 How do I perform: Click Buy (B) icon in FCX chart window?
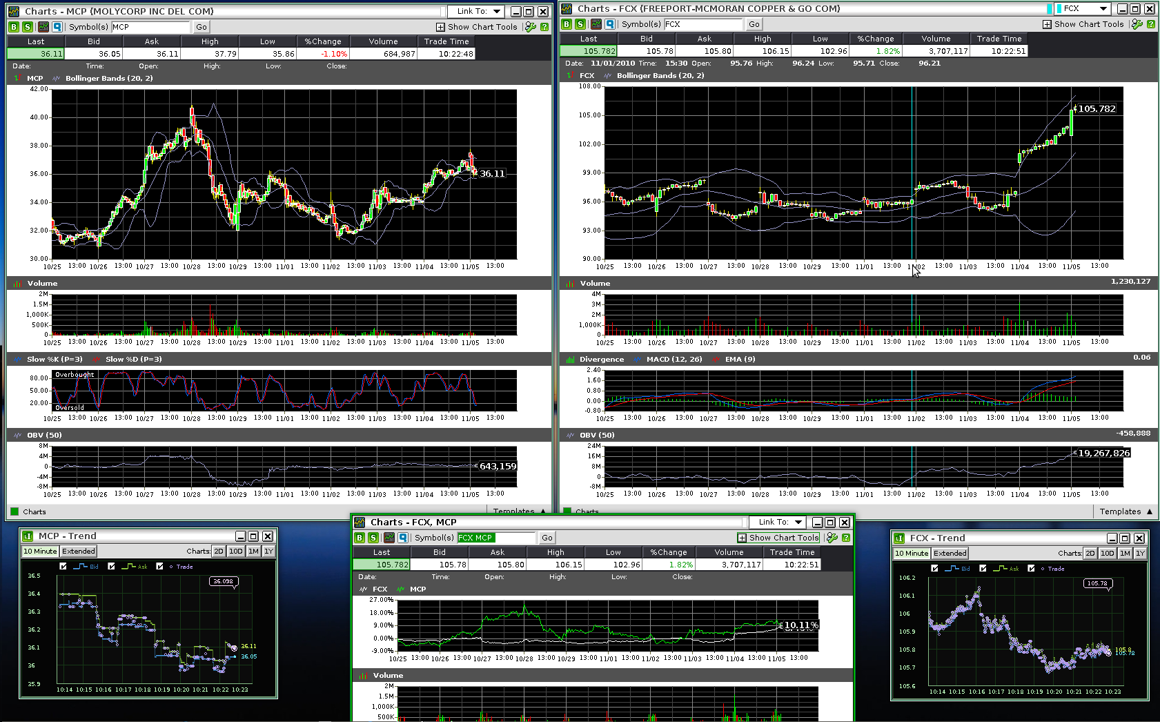567,24
